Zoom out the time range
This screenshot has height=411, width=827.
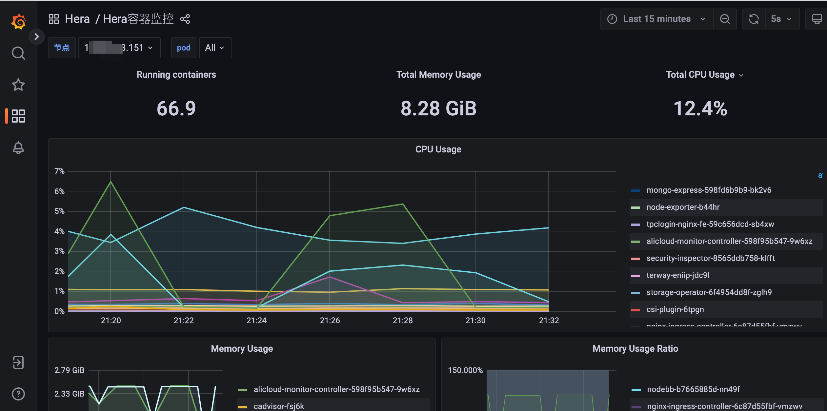pyautogui.click(x=725, y=19)
